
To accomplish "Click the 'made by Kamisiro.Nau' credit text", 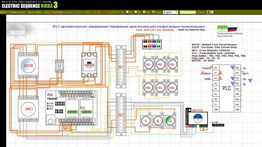I will pyautogui.click(x=192, y=30).
